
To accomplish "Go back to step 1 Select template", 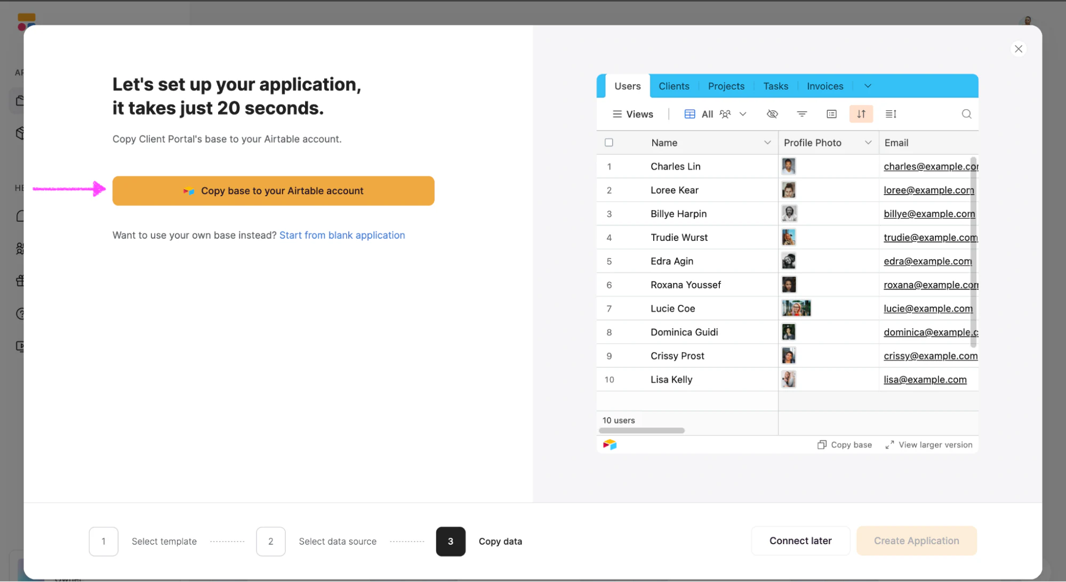I will tap(143, 541).
